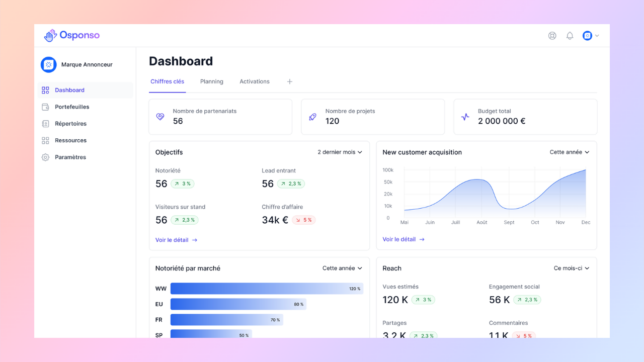Click the Engagement social 2,3 % badge

[x=527, y=300]
